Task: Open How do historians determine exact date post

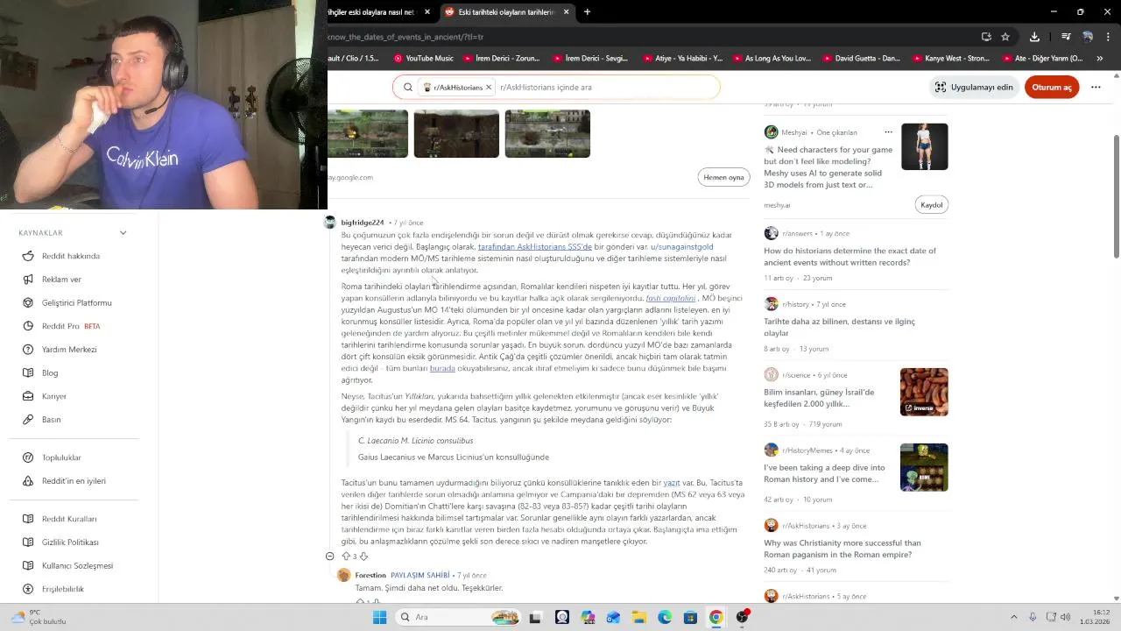Action: coord(850,257)
